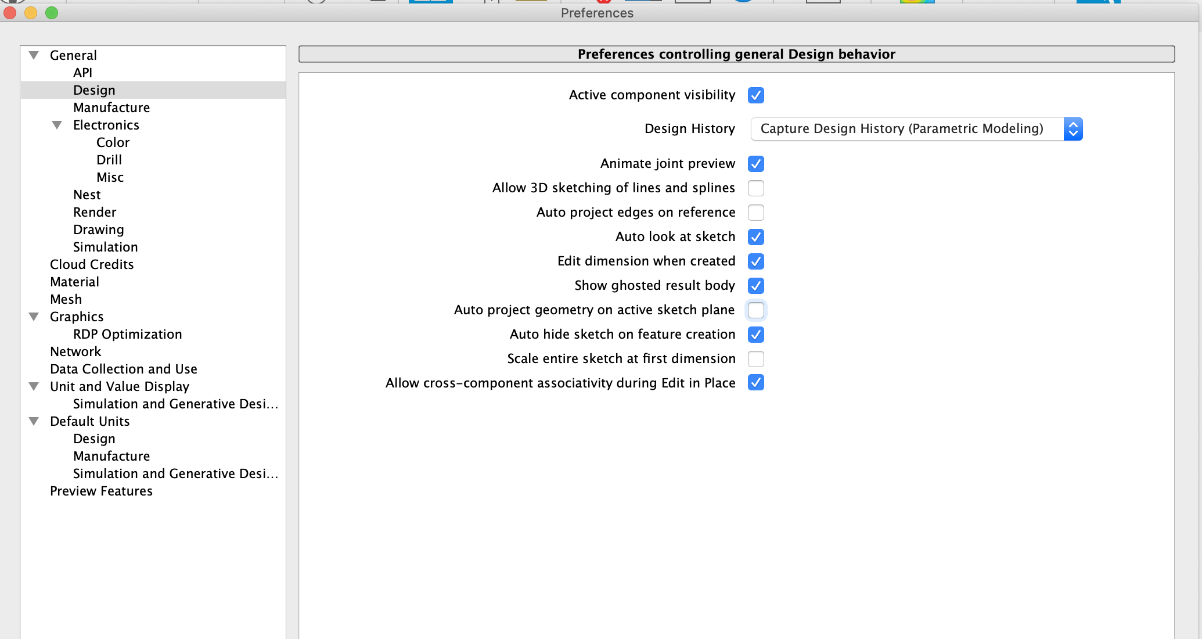Collapse the Graphics tree section
Viewport: 1202px width, 639px height.
pos(34,317)
